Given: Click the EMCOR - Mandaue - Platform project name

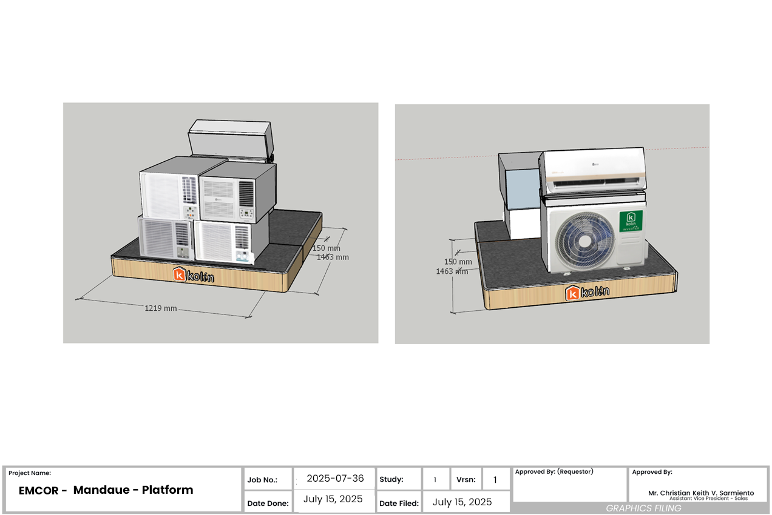Looking at the screenshot, I should [106, 490].
